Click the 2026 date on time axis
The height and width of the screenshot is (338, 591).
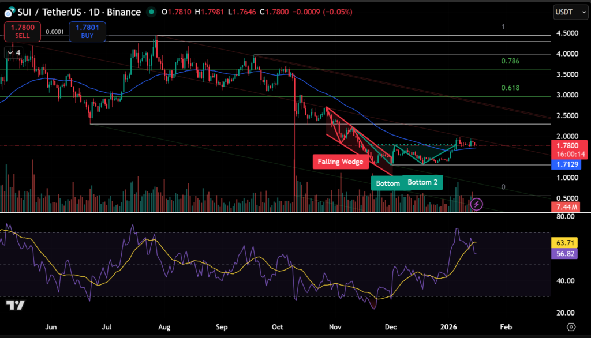[x=448, y=326]
